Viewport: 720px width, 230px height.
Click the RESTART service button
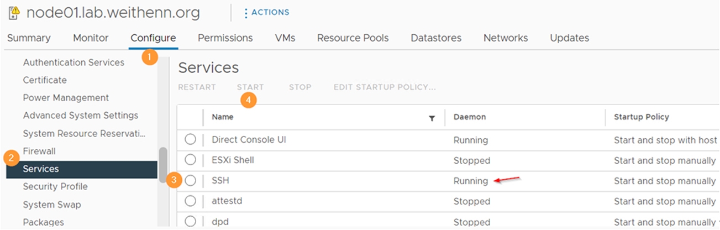pos(197,87)
